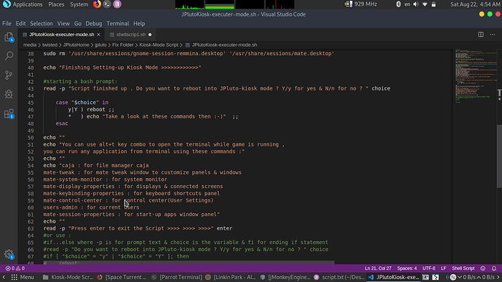Open the Help menu

(139, 24)
